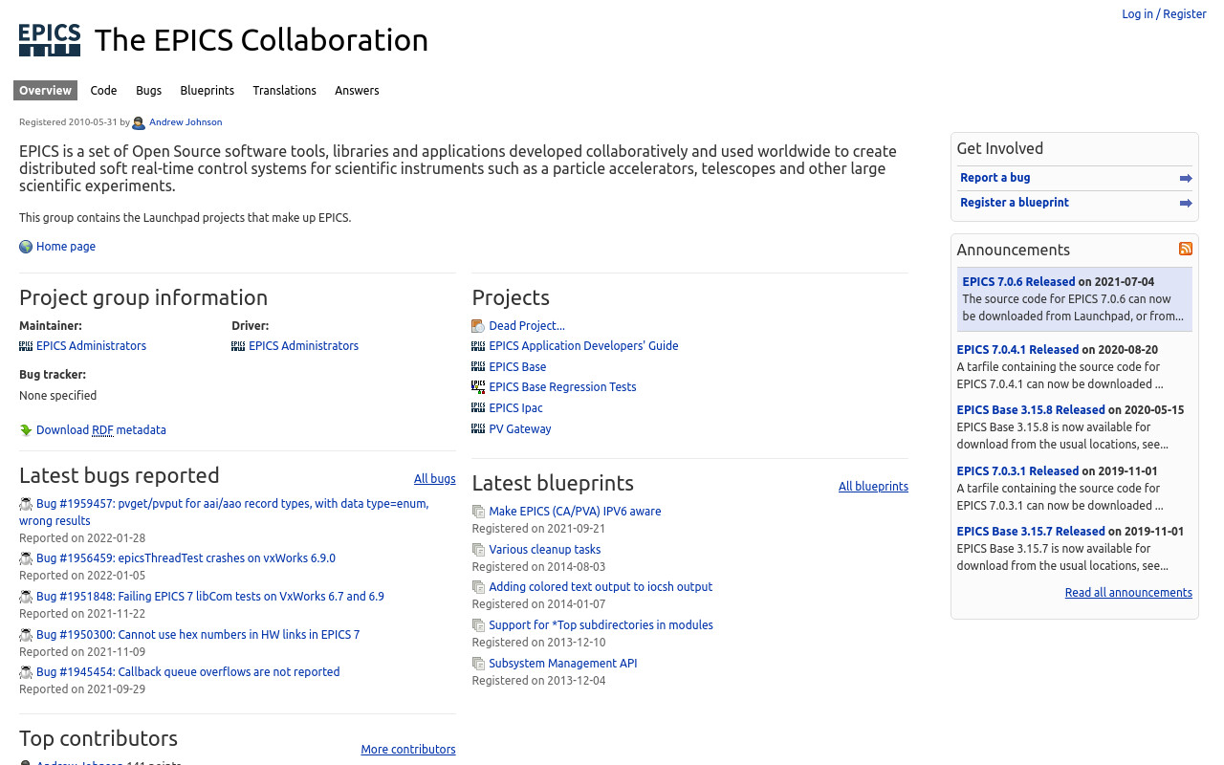Go to the Answers tab
The image size is (1224, 765).
357,90
